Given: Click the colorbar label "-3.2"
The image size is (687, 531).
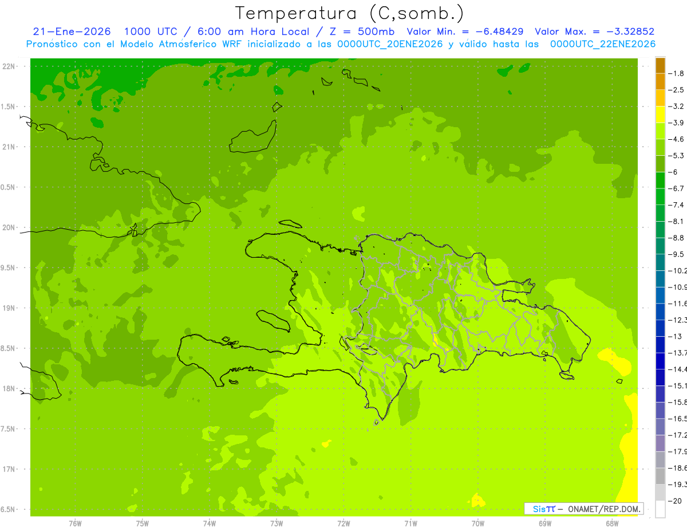Looking at the screenshot, I should point(677,107).
